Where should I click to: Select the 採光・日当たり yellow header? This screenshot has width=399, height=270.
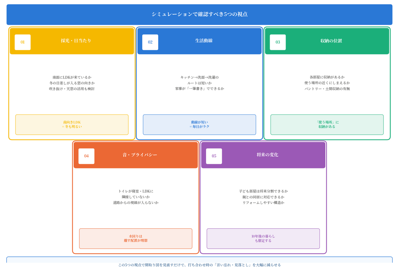tap(72, 41)
